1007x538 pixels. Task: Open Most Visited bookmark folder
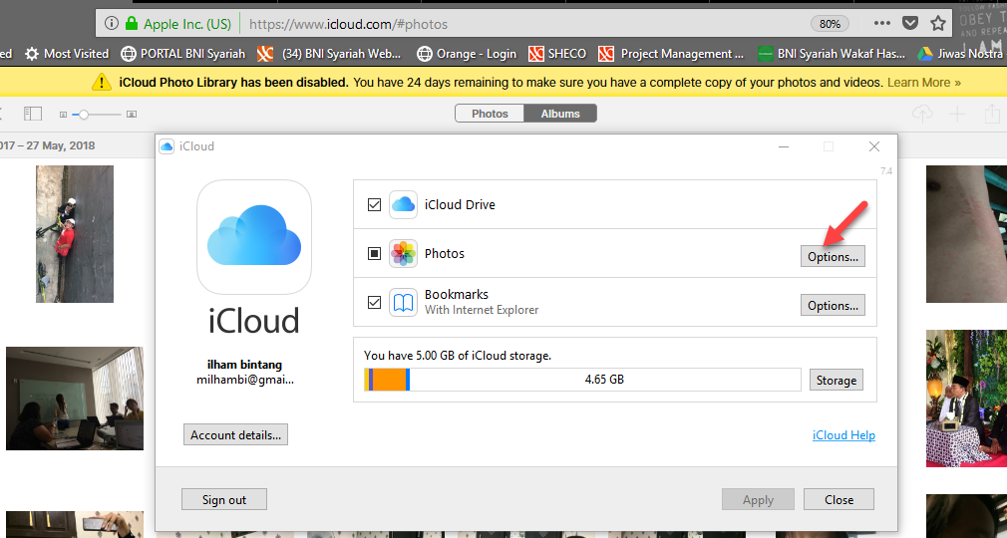point(67,54)
